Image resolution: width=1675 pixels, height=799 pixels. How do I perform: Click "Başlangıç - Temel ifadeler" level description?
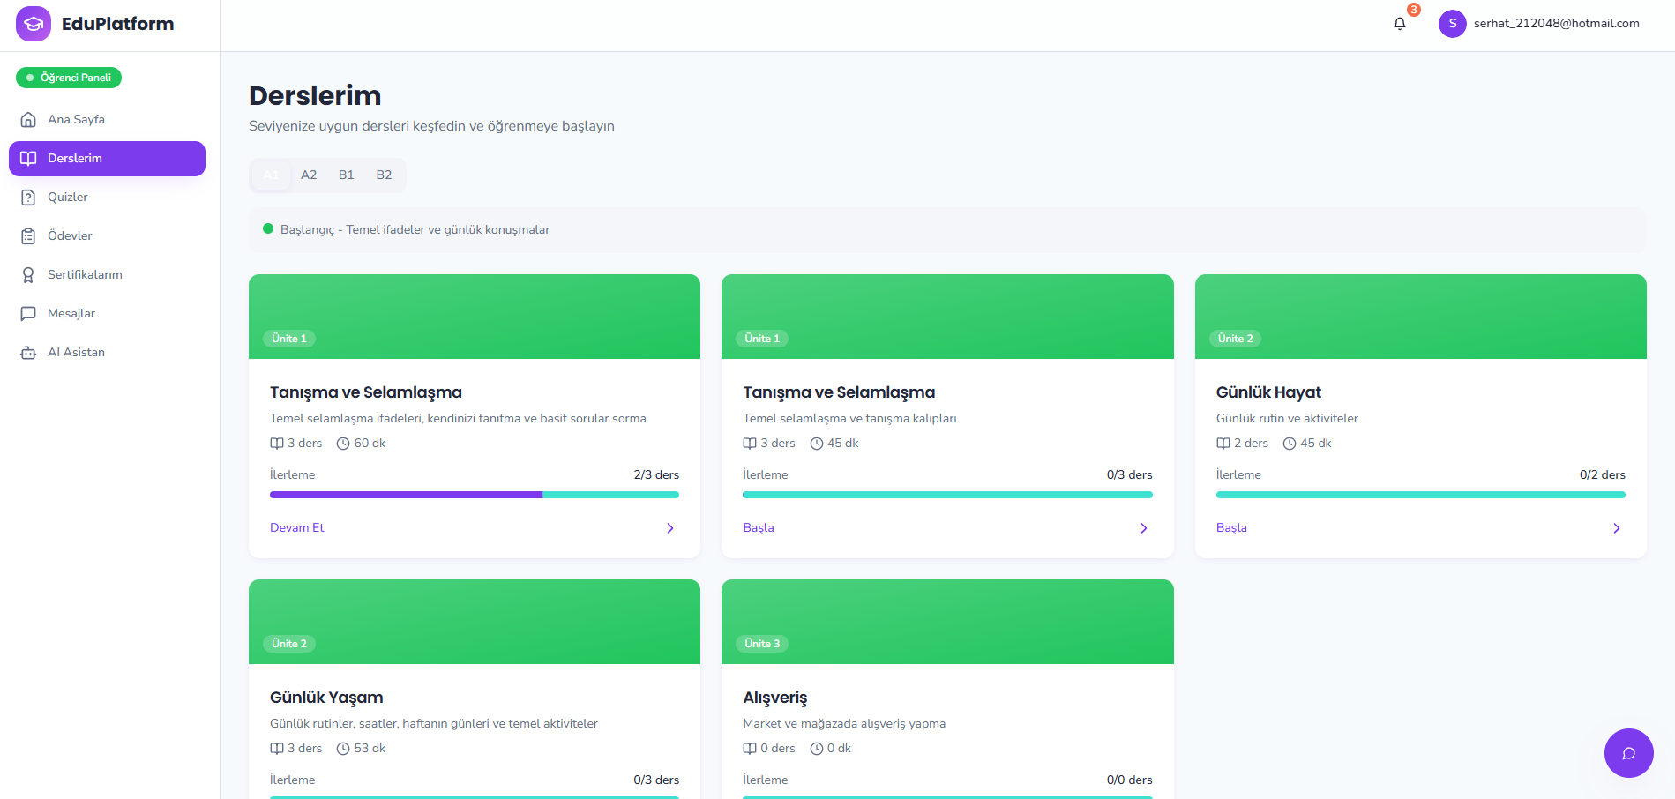pyautogui.click(x=415, y=229)
